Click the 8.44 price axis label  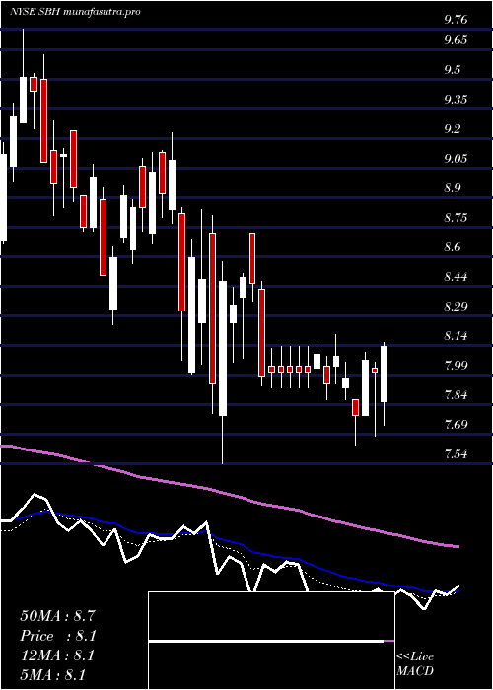tap(456, 277)
